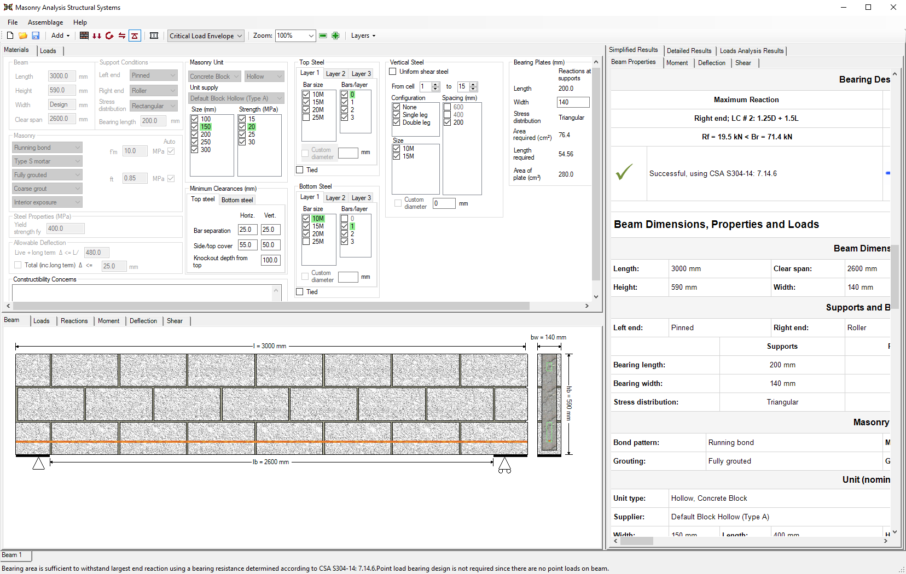
Task: Click the masonry brick wall toolbar icon
Action: 84,36
